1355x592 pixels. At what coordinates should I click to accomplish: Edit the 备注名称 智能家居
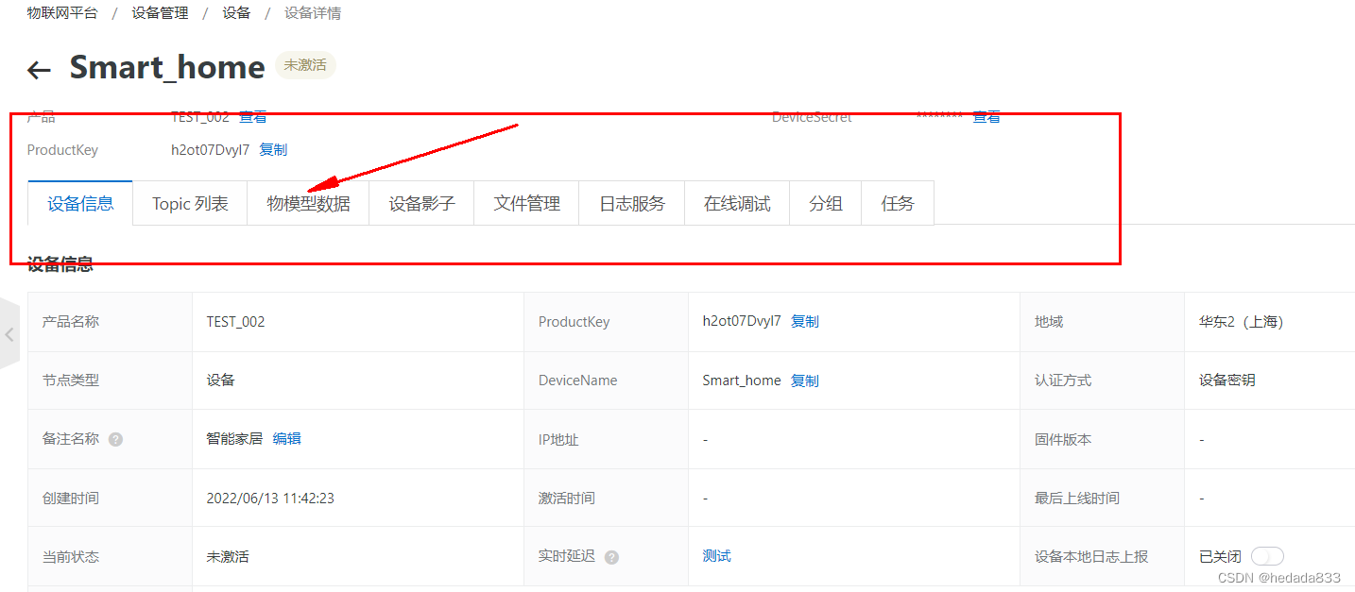click(286, 439)
